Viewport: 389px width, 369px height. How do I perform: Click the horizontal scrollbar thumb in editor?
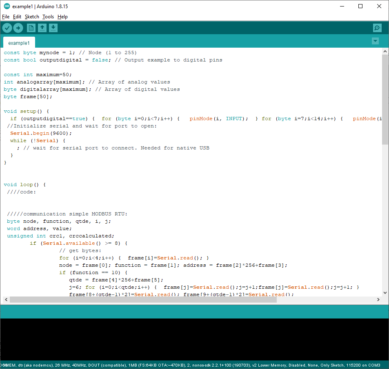point(143,299)
